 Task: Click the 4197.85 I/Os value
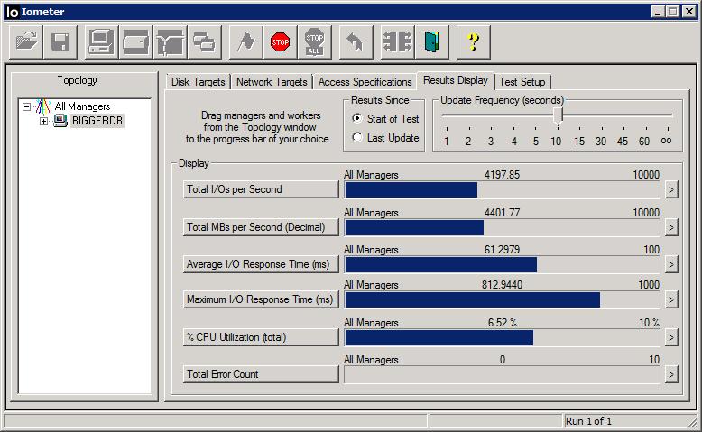(502, 175)
